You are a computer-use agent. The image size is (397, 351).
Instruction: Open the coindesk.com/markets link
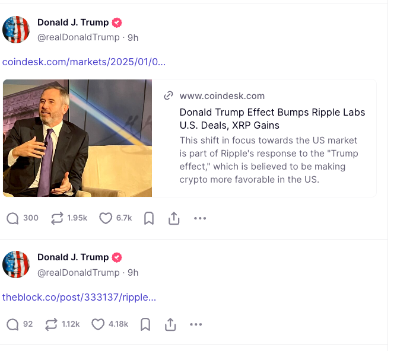tap(84, 62)
